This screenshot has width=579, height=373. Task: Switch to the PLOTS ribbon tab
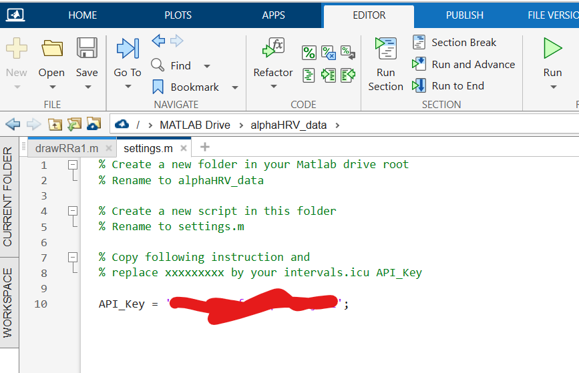(178, 15)
